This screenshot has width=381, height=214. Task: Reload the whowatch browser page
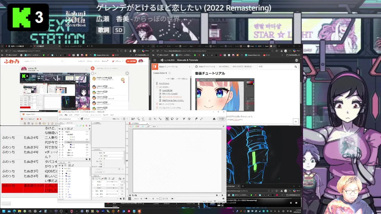click(6, 51)
